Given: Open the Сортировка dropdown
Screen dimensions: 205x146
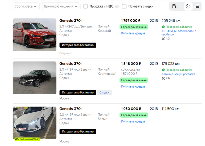Looking at the screenshot, I should [x=26, y=6].
